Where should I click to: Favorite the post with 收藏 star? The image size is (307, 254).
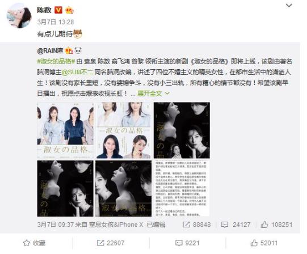(34, 243)
